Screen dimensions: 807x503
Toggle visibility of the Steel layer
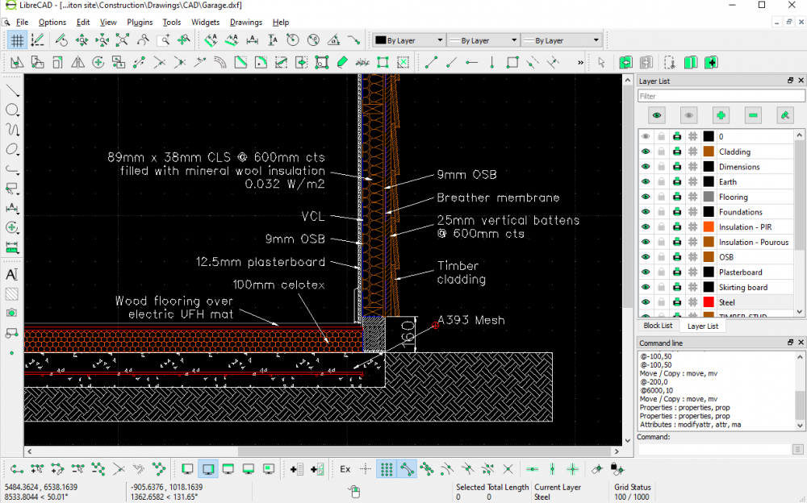coord(646,302)
